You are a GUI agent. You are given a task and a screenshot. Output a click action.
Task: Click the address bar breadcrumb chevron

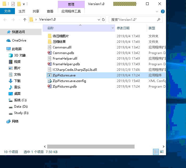point(36,19)
